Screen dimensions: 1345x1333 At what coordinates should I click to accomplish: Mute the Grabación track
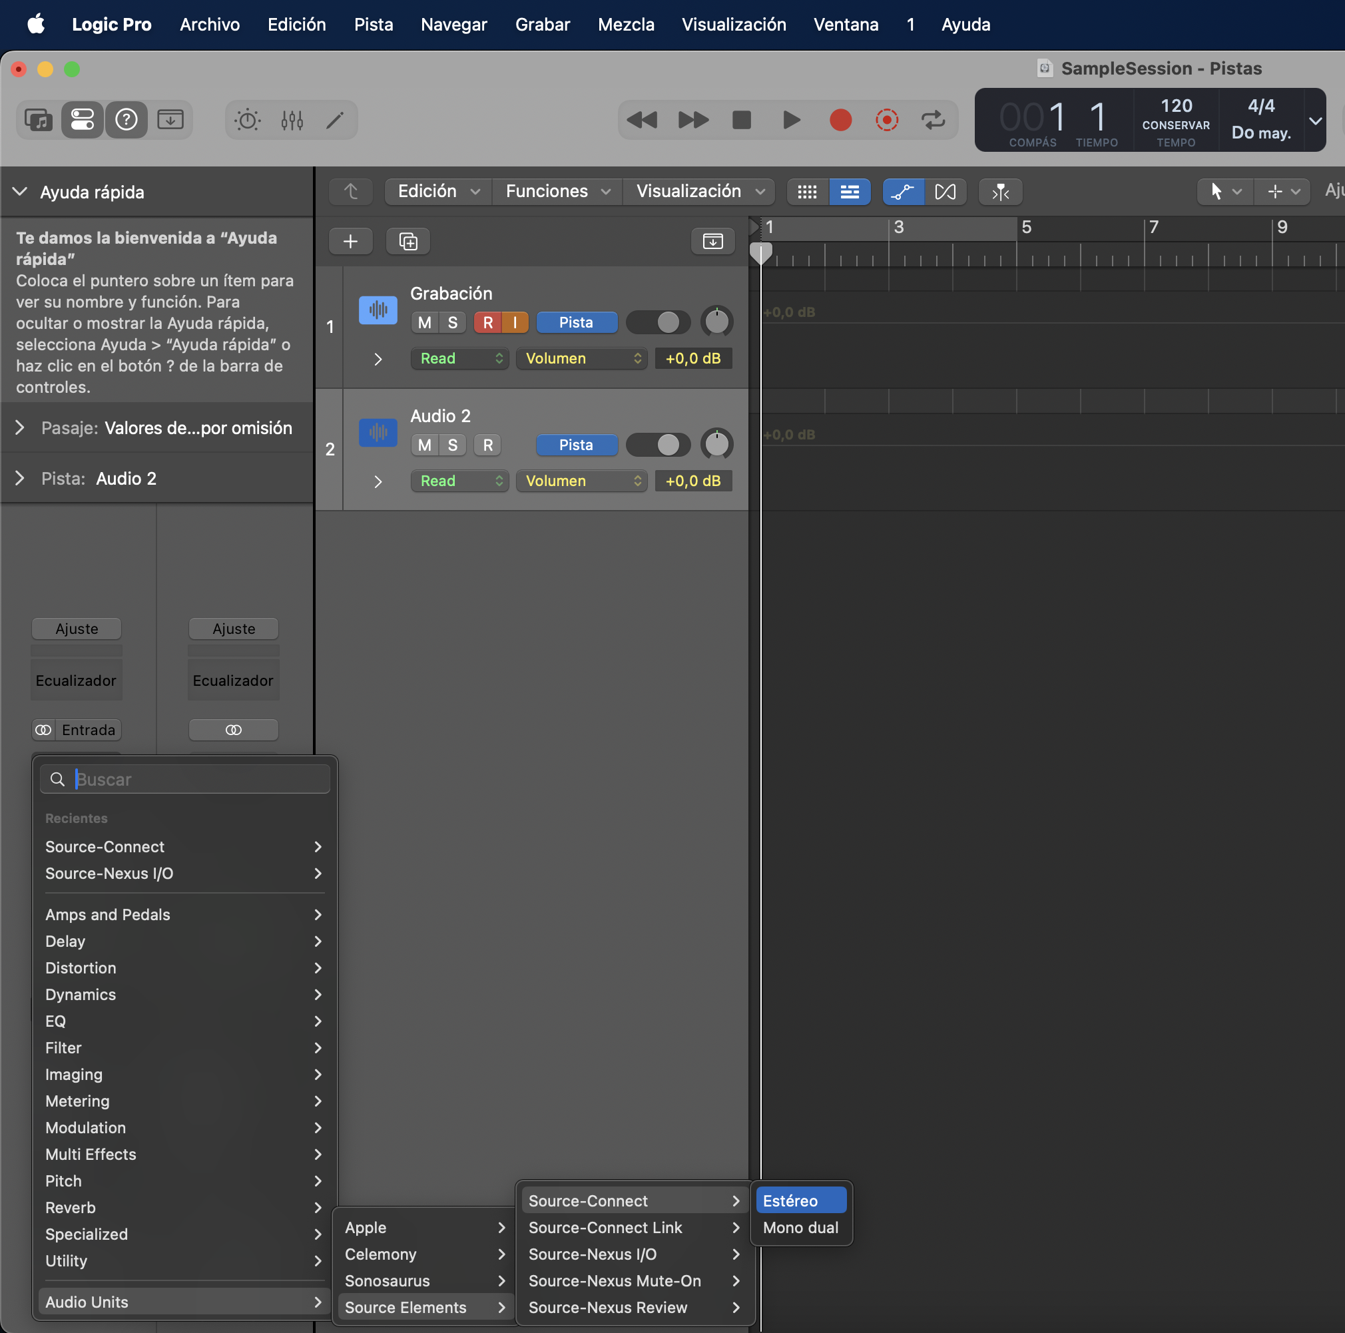425,322
